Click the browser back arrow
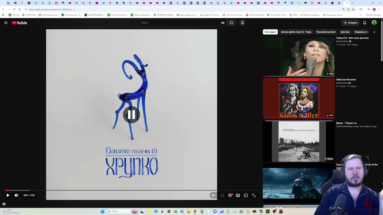Image resolution: width=383 pixels, height=215 pixels. point(3,9)
